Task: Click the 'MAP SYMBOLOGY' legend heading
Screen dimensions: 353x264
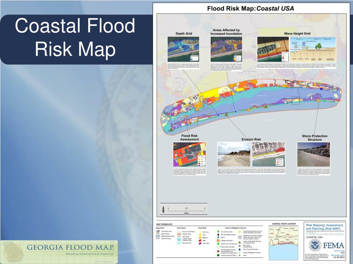Action: (x=164, y=224)
